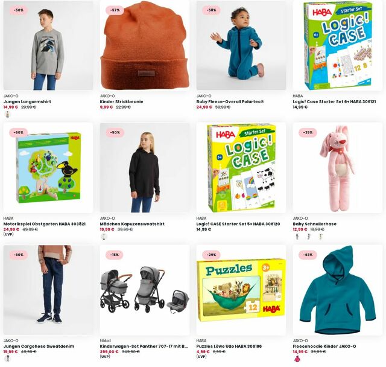
Task: Select the color variant swatch under Jungen Langarmshirt
Action: click(x=8, y=114)
